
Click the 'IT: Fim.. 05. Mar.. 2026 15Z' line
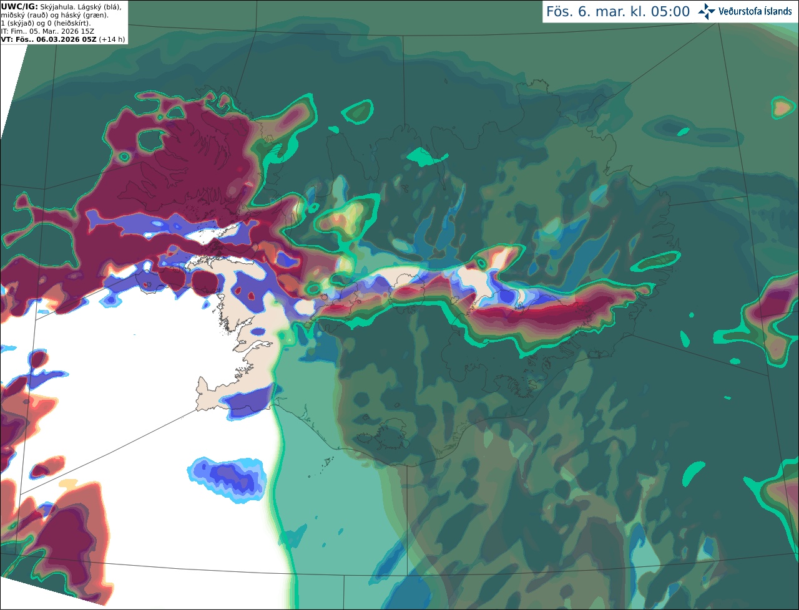pos(47,31)
